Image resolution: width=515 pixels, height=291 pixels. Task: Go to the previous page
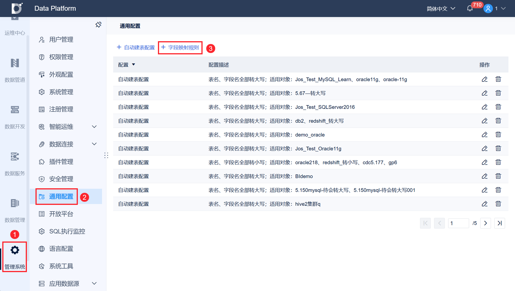coord(439,223)
